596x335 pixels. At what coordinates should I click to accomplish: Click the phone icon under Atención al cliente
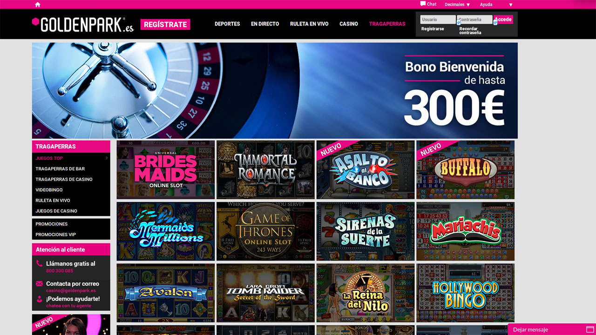click(x=39, y=263)
